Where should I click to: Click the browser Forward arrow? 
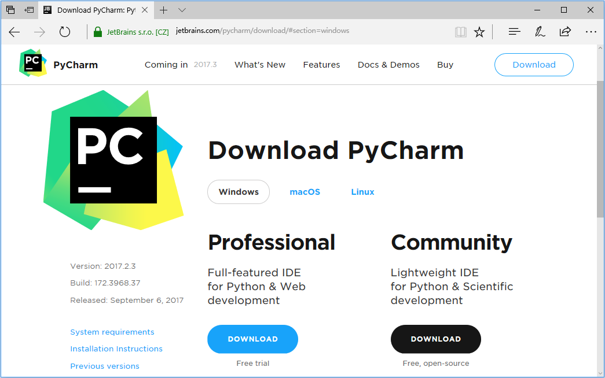click(39, 32)
